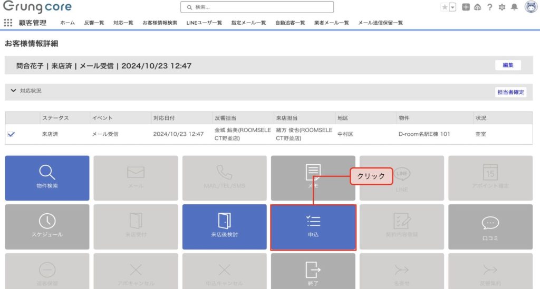Image resolution: width=540 pixels, height=289 pixels.
Task: Open the メモ memo tile
Action: coord(313,177)
